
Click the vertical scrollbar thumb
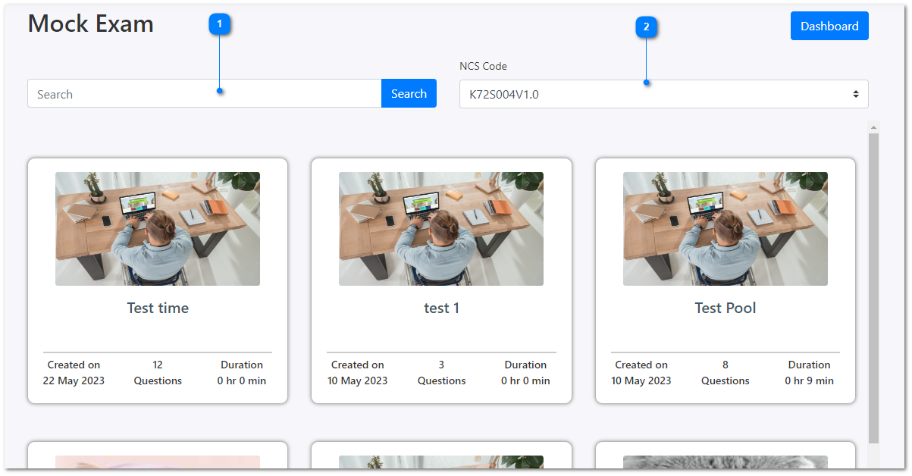tap(873, 288)
